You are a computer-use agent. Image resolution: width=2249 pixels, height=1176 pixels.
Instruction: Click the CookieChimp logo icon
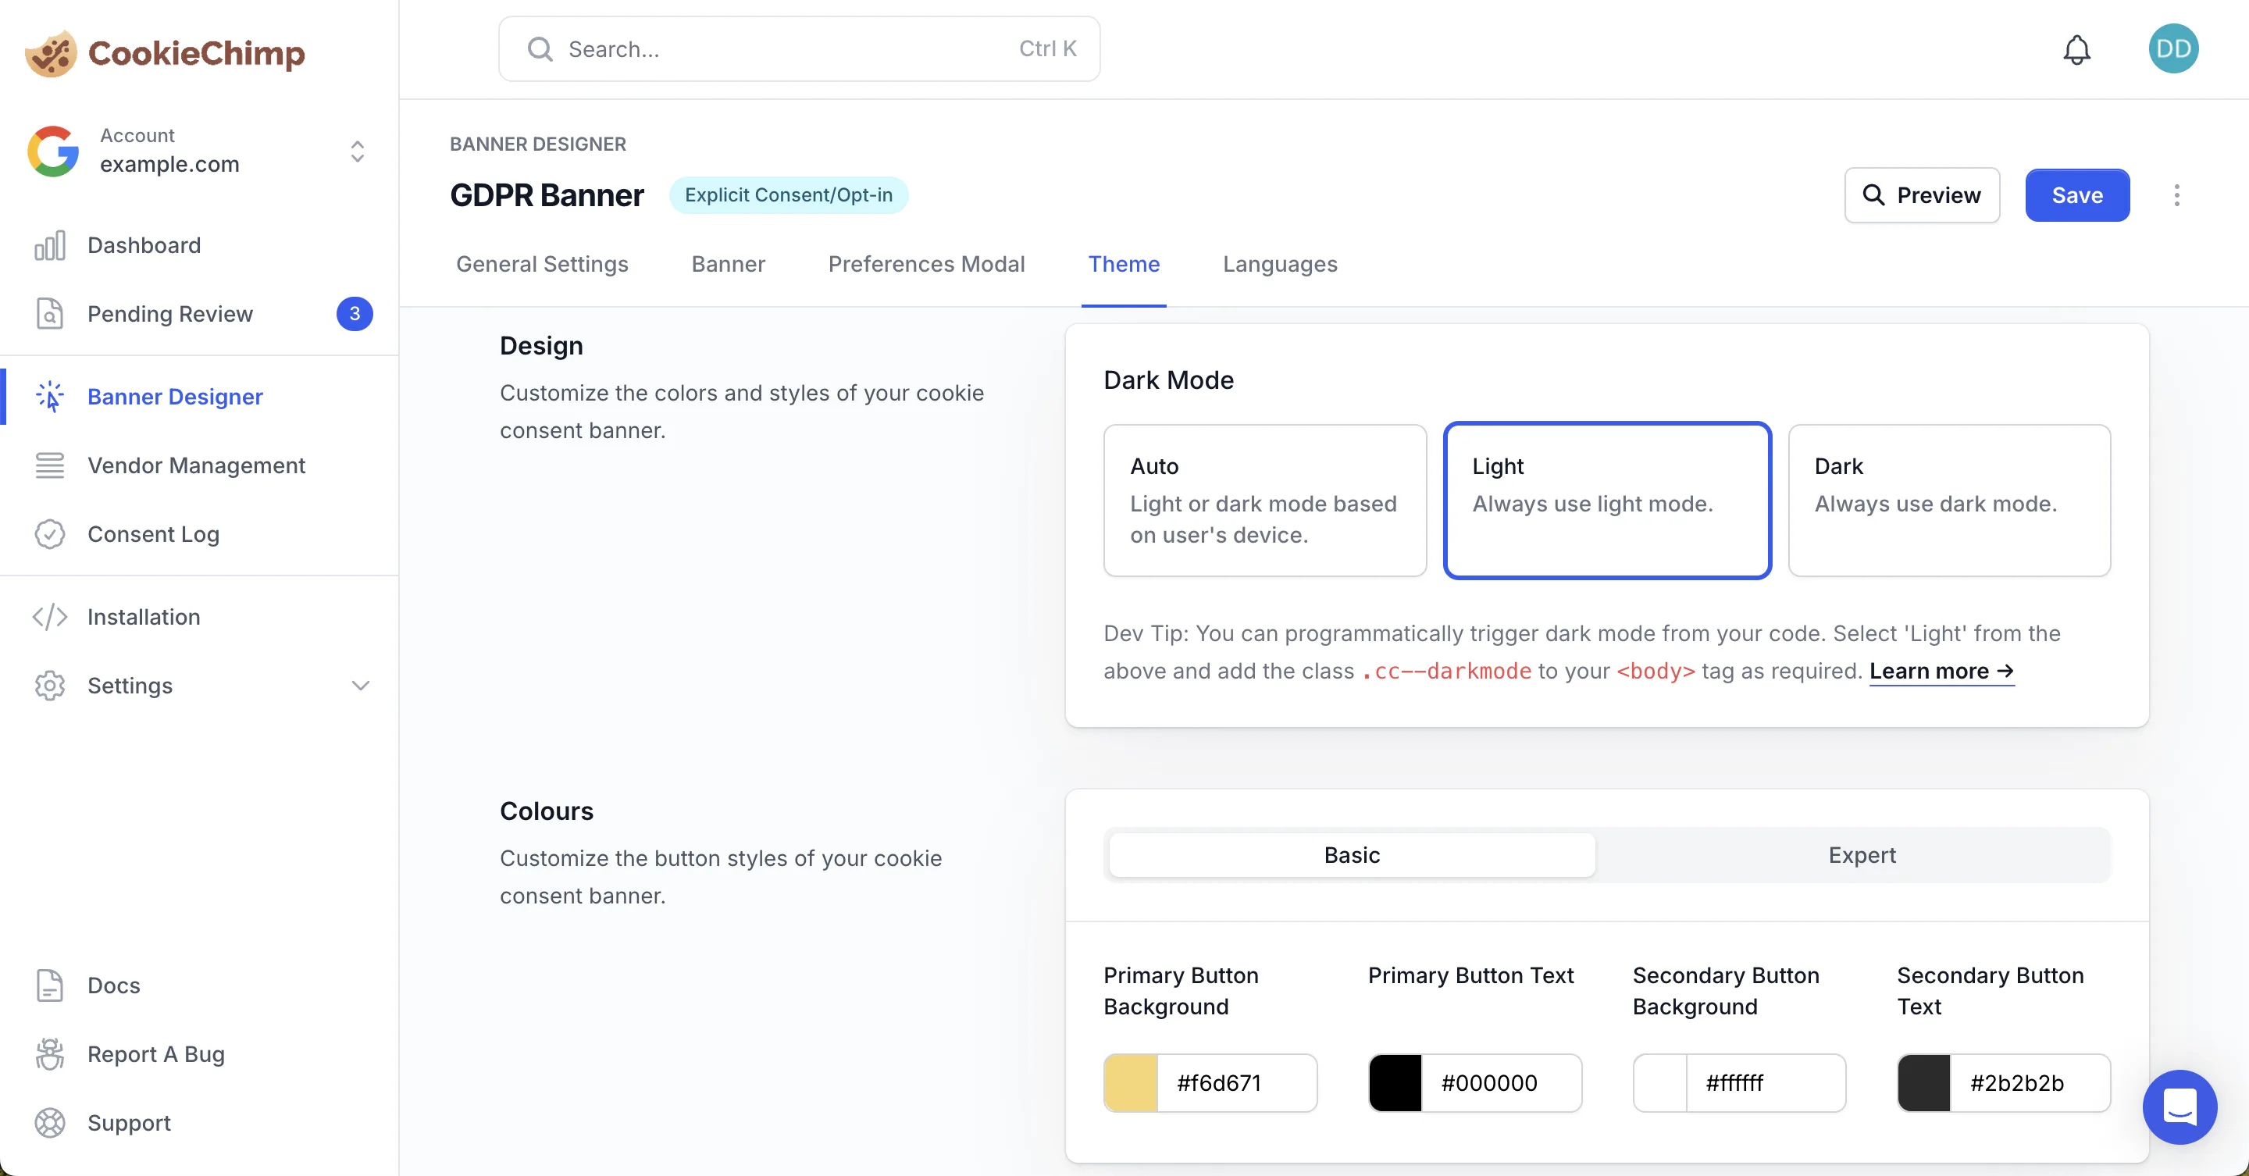pyautogui.click(x=51, y=53)
